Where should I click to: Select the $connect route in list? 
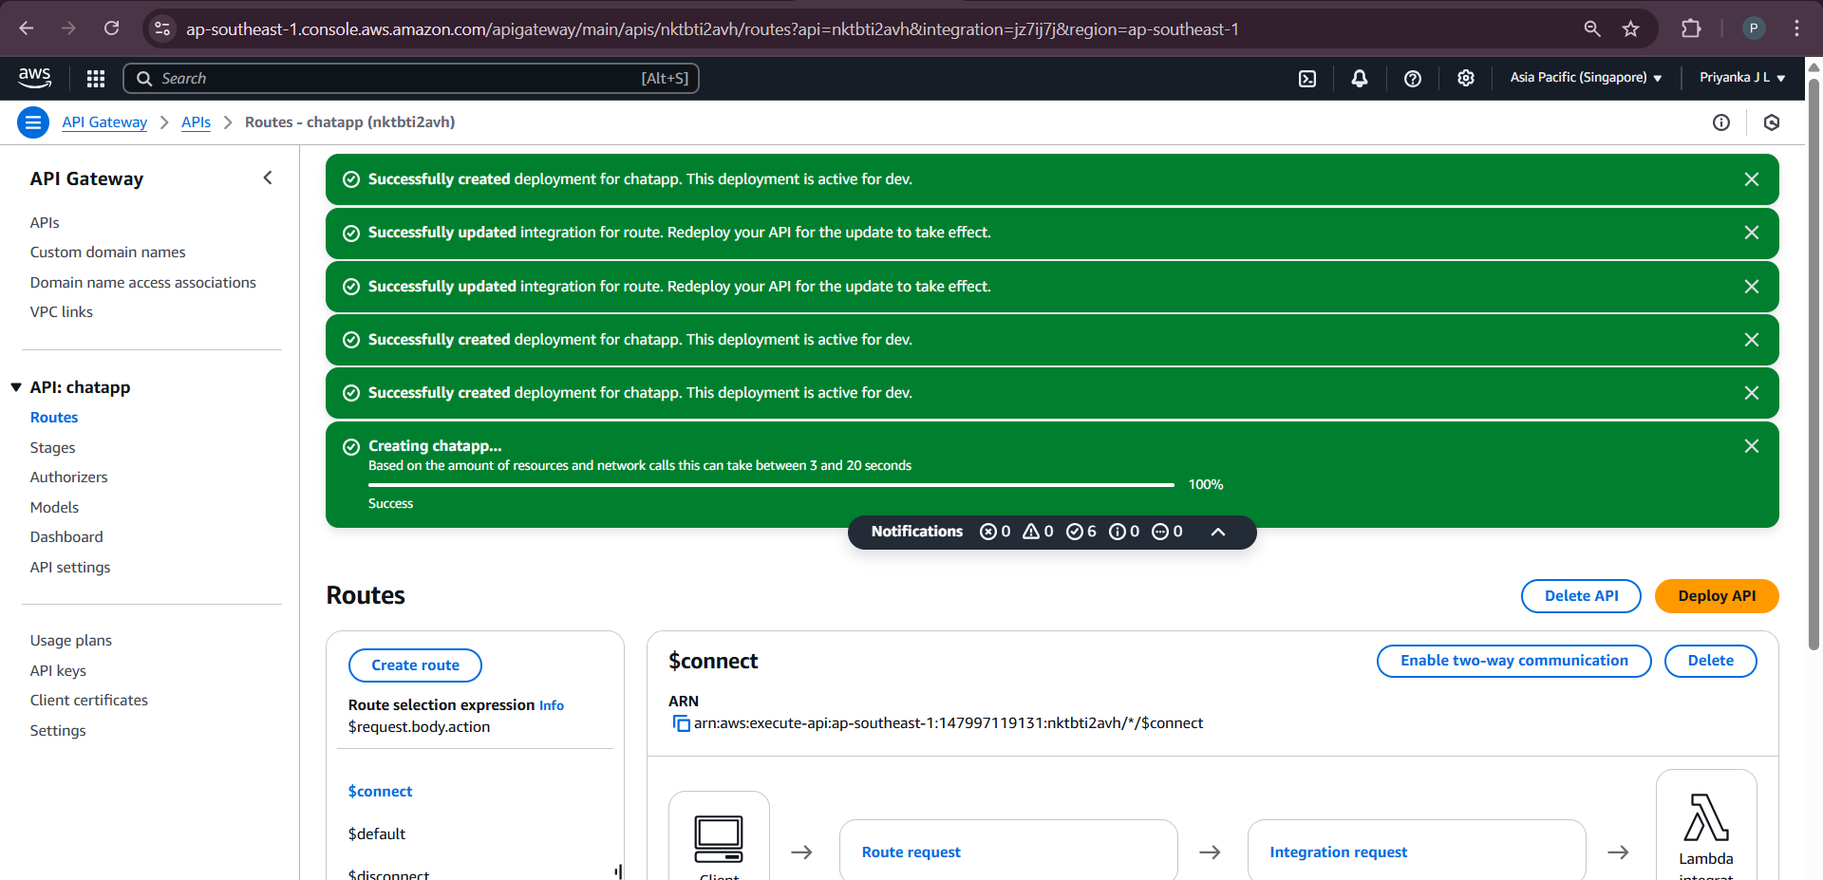[380, 791]
